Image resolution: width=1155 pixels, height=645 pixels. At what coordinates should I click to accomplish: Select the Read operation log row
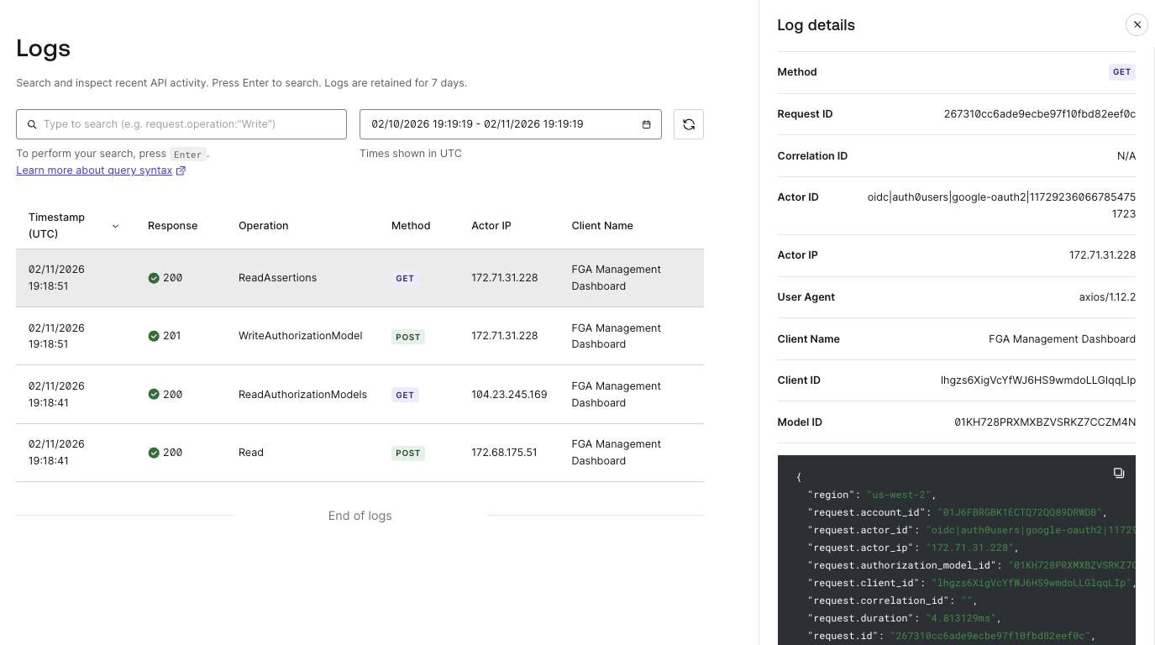coord(360,453)
